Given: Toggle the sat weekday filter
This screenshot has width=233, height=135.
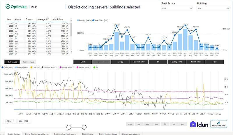Looking at the screenshot, I should pos(174,124).
